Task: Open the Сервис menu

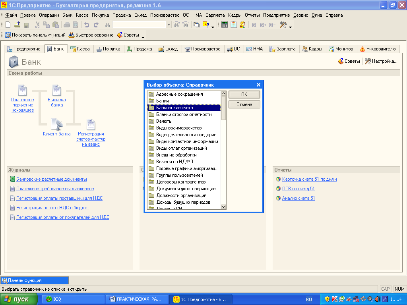Action: click(x=300, y=15)
